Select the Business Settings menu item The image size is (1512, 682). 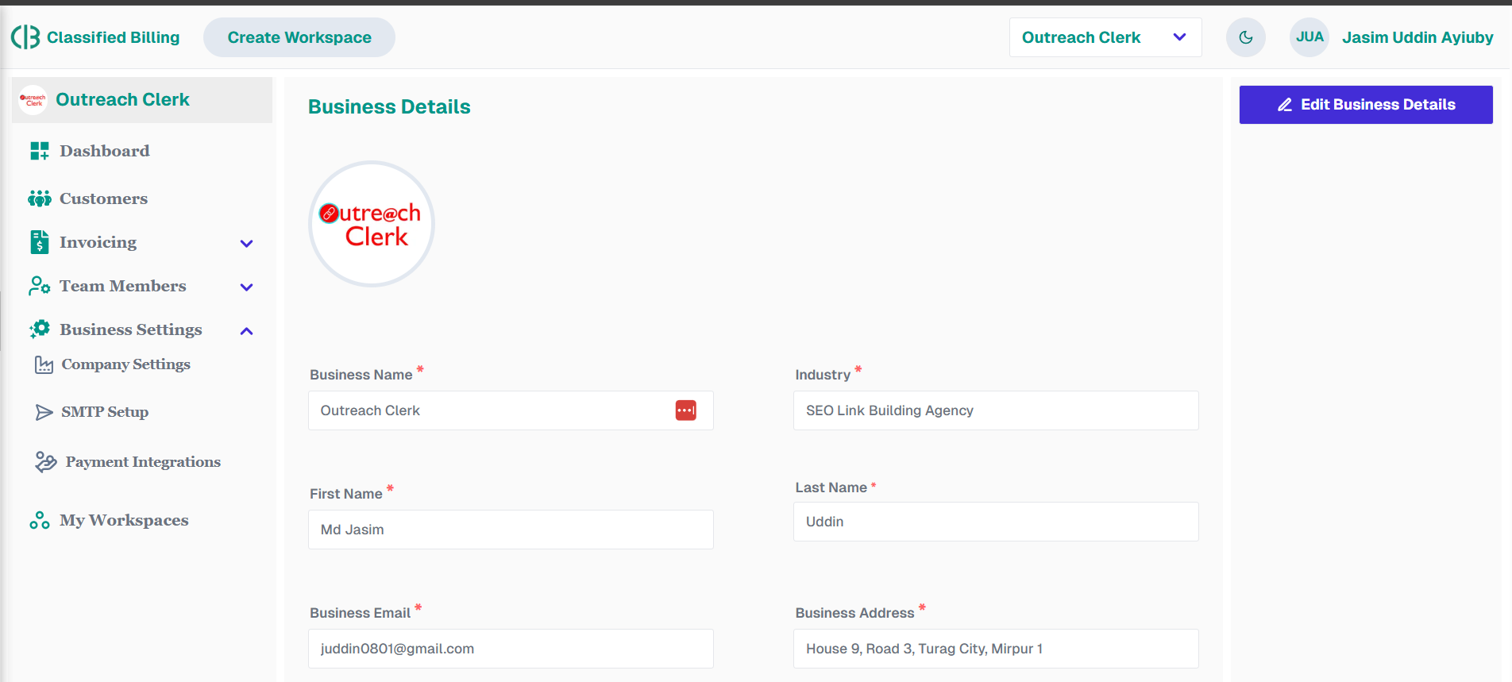(x=130, y=329)
